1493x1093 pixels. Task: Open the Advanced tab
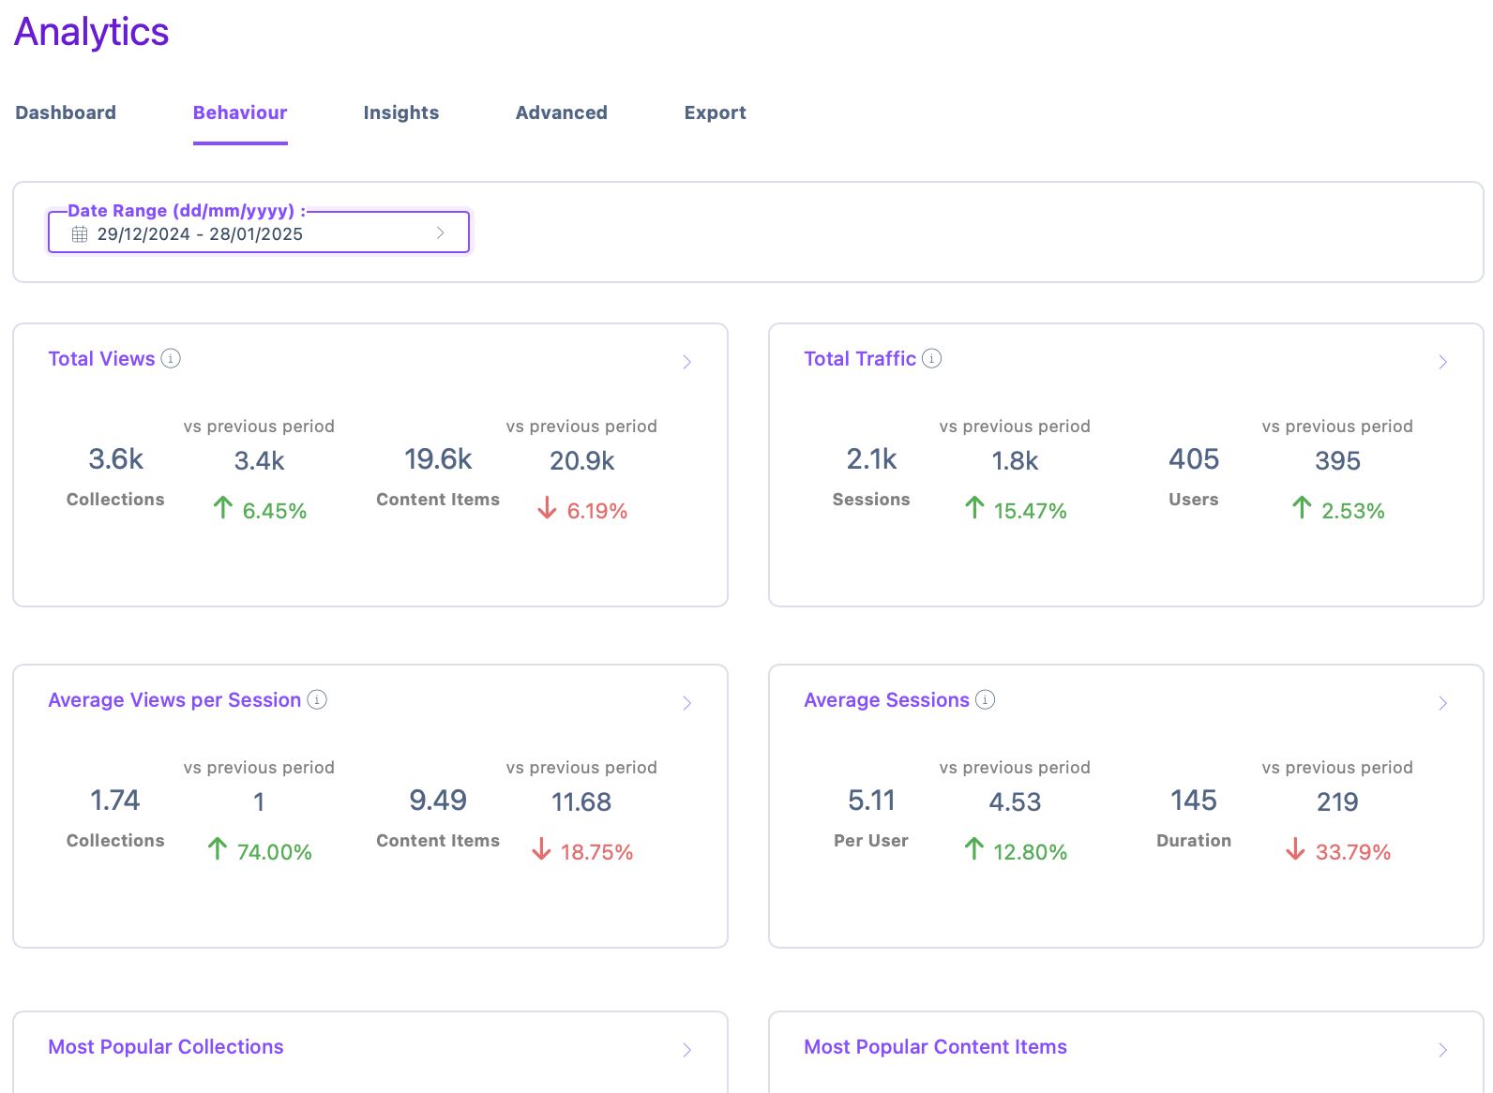click(562, 112)
